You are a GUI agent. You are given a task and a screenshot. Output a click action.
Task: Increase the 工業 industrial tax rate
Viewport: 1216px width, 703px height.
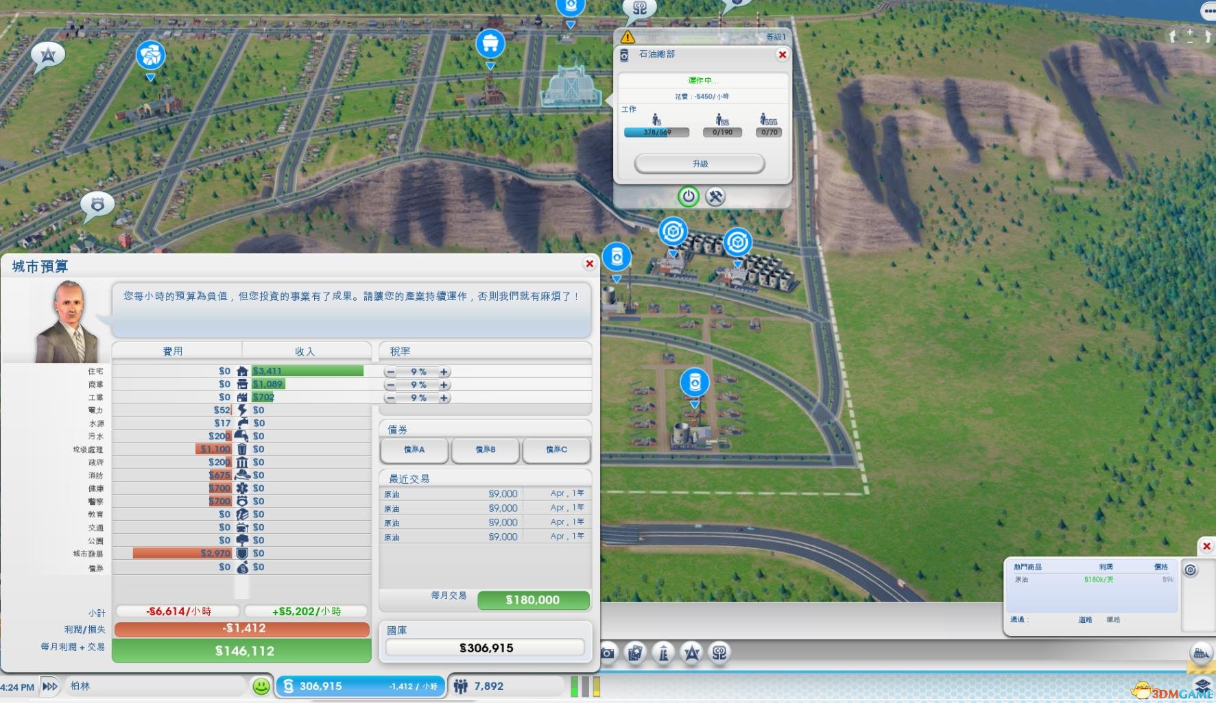(444, 397)
